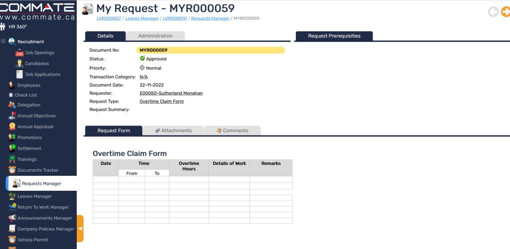This screenshot has height=249, width=510.
Task: Click the Documents Tracker clock icon
Action: coord(12,170)
